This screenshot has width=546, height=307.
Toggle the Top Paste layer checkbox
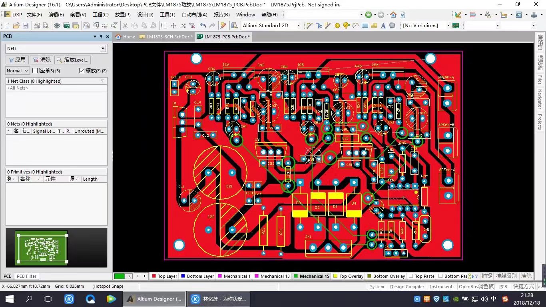pyautogui.click(x=411, y=276)
